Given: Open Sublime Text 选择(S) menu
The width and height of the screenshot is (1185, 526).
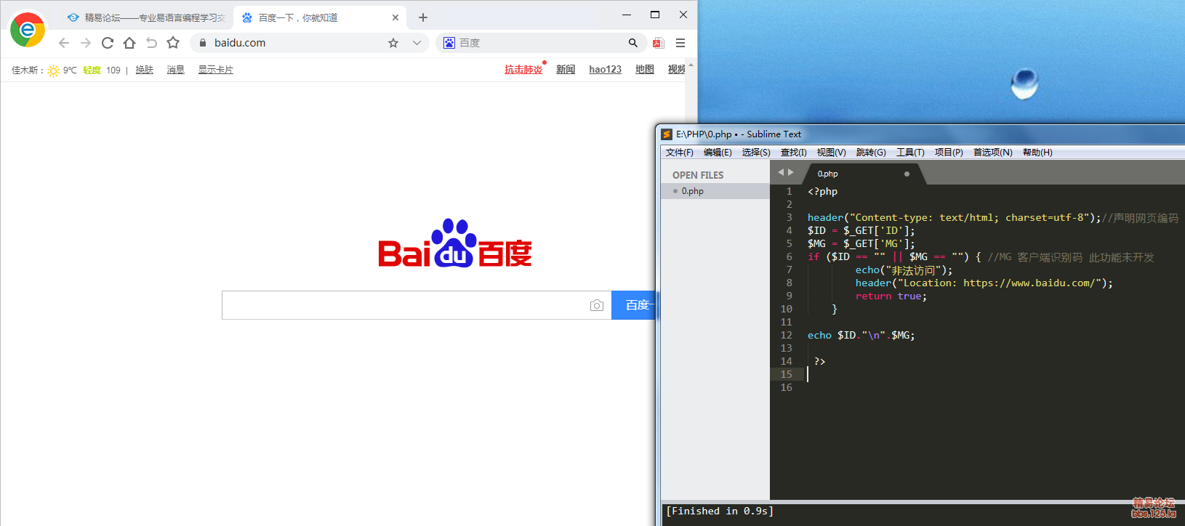Looking at the screenshot, I should (x=756, y=153).
